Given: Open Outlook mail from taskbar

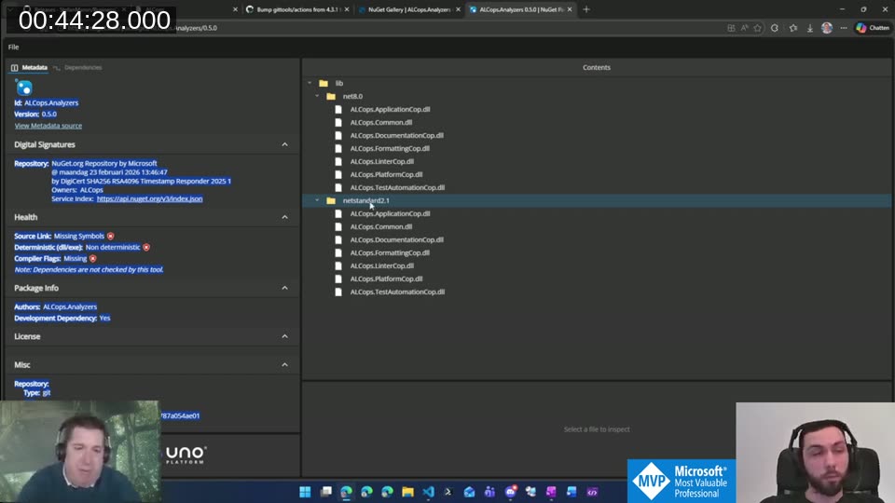Looking at the screenshot, I should [469, 492].
